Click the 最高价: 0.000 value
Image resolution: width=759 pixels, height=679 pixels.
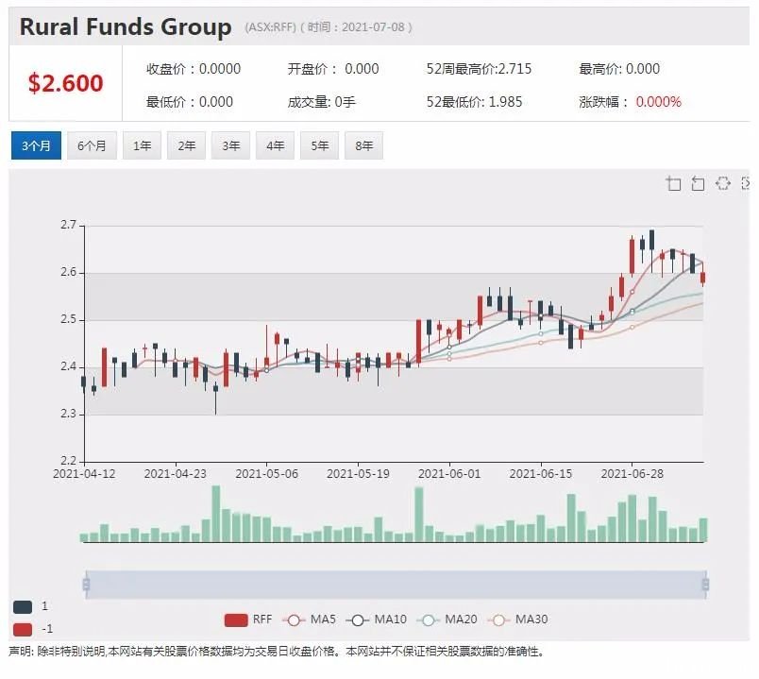tap(619, 69)
